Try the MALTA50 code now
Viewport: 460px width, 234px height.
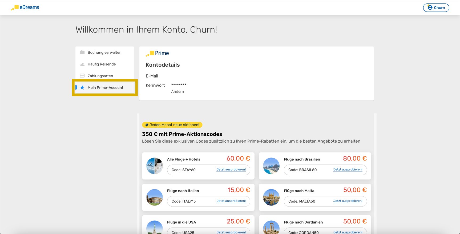click(348, 201)
